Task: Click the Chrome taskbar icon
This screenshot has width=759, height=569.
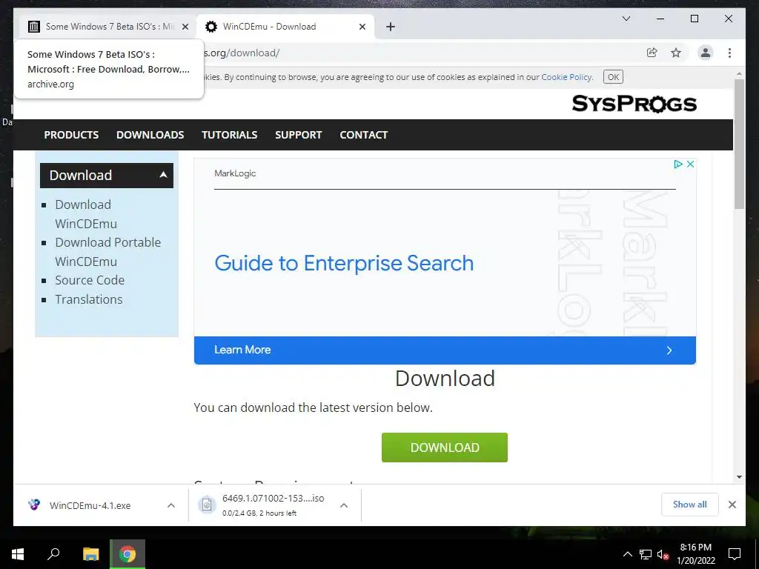Action: pos(127,554)
